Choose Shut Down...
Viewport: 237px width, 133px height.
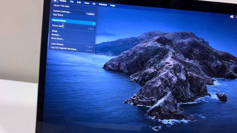57,38
